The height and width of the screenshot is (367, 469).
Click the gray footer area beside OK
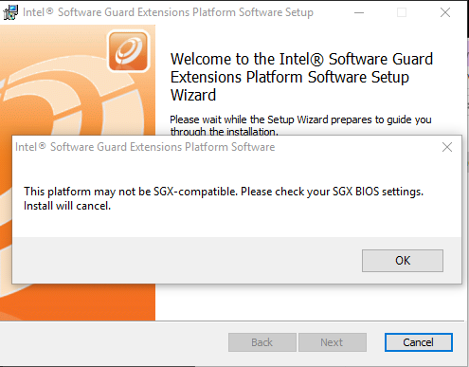click(x=187, y=260)
